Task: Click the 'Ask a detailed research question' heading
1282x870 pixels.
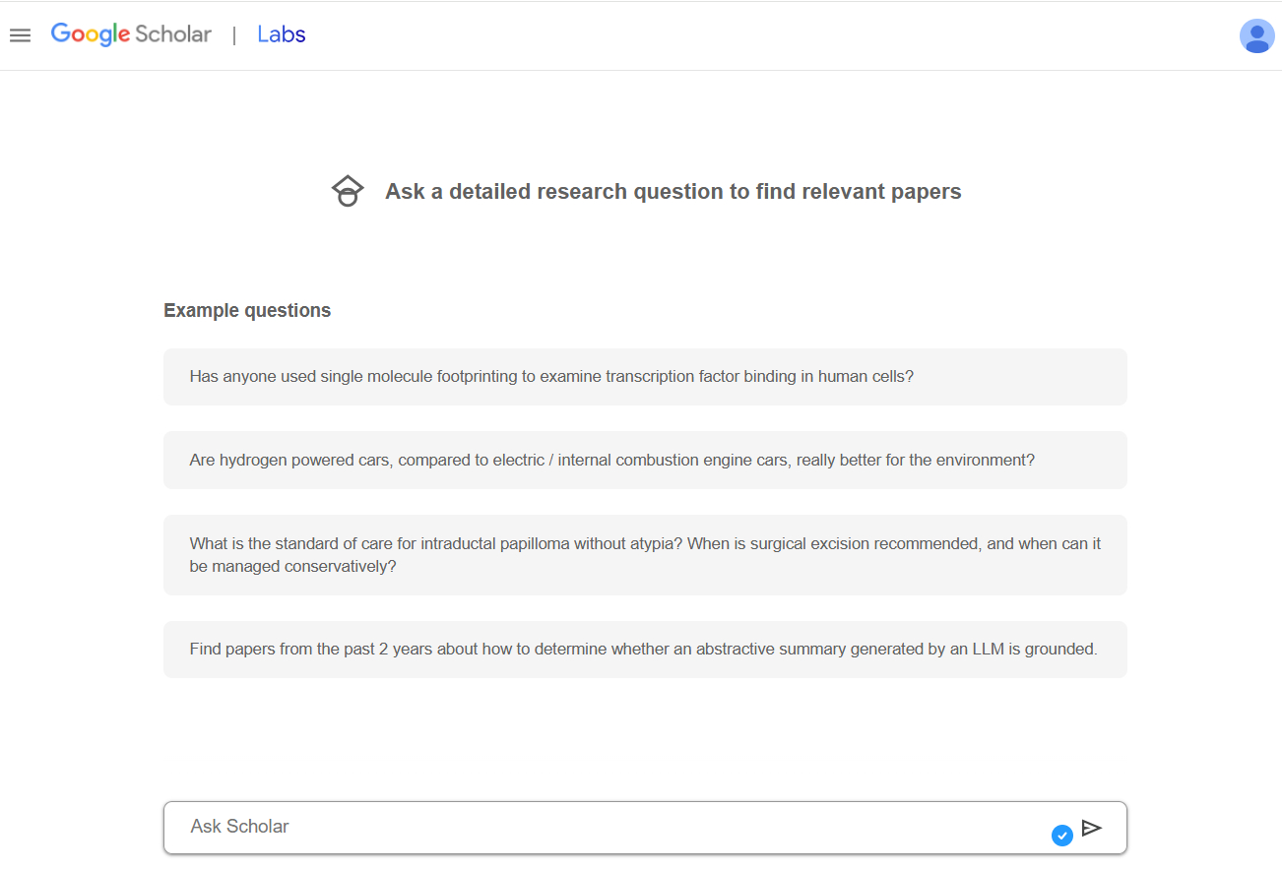Action: (x=673, y=192)
